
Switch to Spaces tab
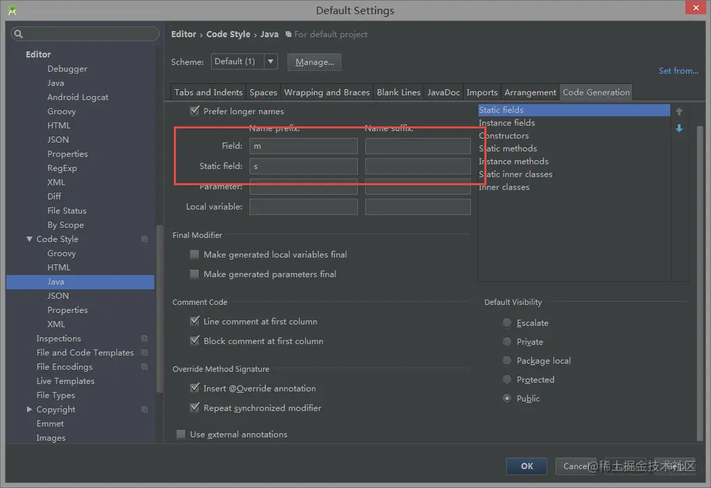click(x=263, y=92)
